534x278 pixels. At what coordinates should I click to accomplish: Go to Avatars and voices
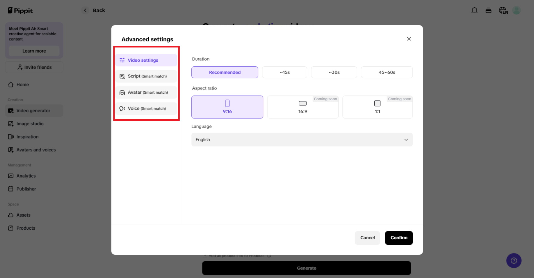(x=36, y=150)
